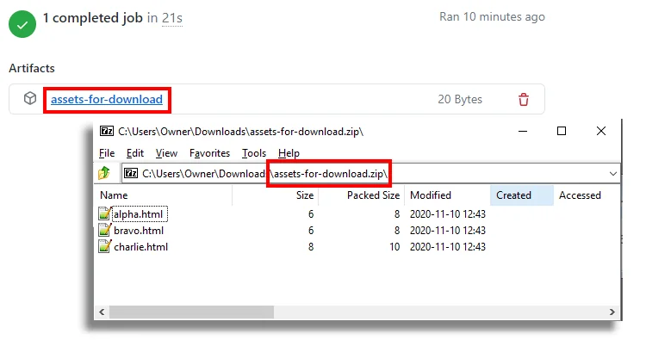This screenshot has width=646, height=340.
Task: Sort files by Modified column header
Action: (447, 195)
